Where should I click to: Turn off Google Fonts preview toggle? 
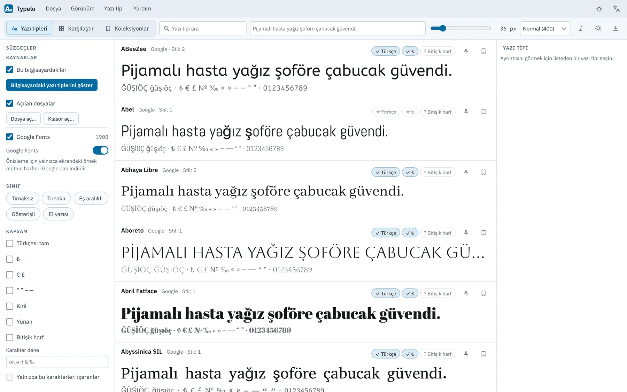pyautogui.click(x=100, y=150)
